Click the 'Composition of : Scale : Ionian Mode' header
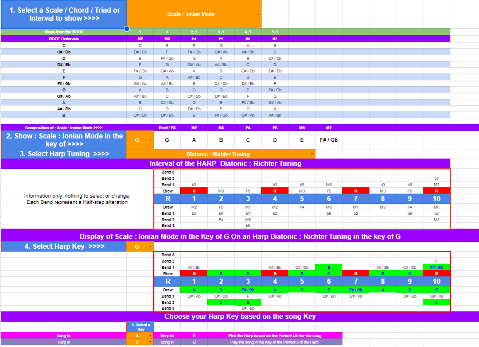The height and width of the screenshot is (347, 479). coord(64,128)
